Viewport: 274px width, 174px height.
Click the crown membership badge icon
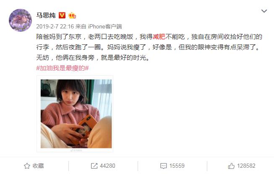[72, 15]
